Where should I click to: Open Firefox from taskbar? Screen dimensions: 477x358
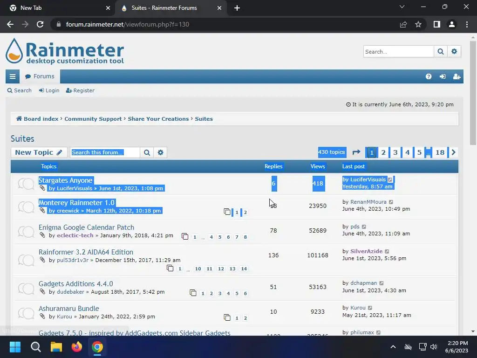tap(77, 347)
